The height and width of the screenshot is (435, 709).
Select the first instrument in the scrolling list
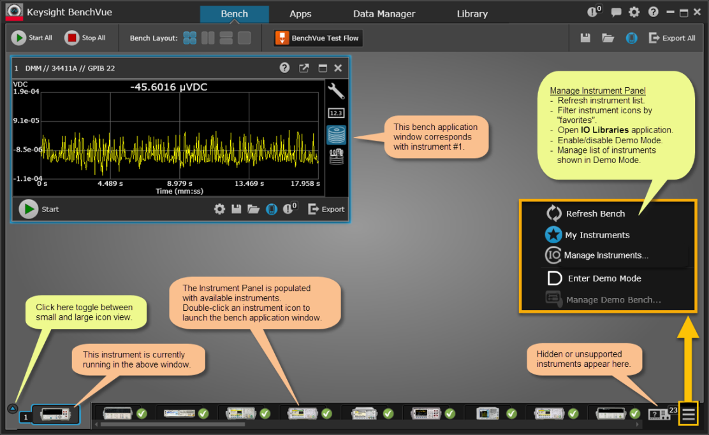coord(117,413)
